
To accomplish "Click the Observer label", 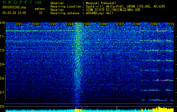I will (x=57, y=3).
